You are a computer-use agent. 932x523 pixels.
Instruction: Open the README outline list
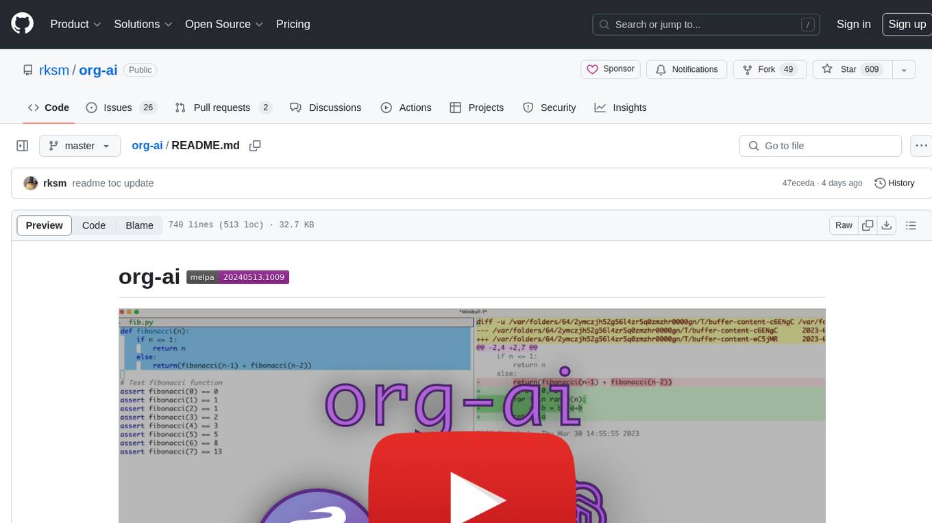pyautogui.click(x=911, y=225)
